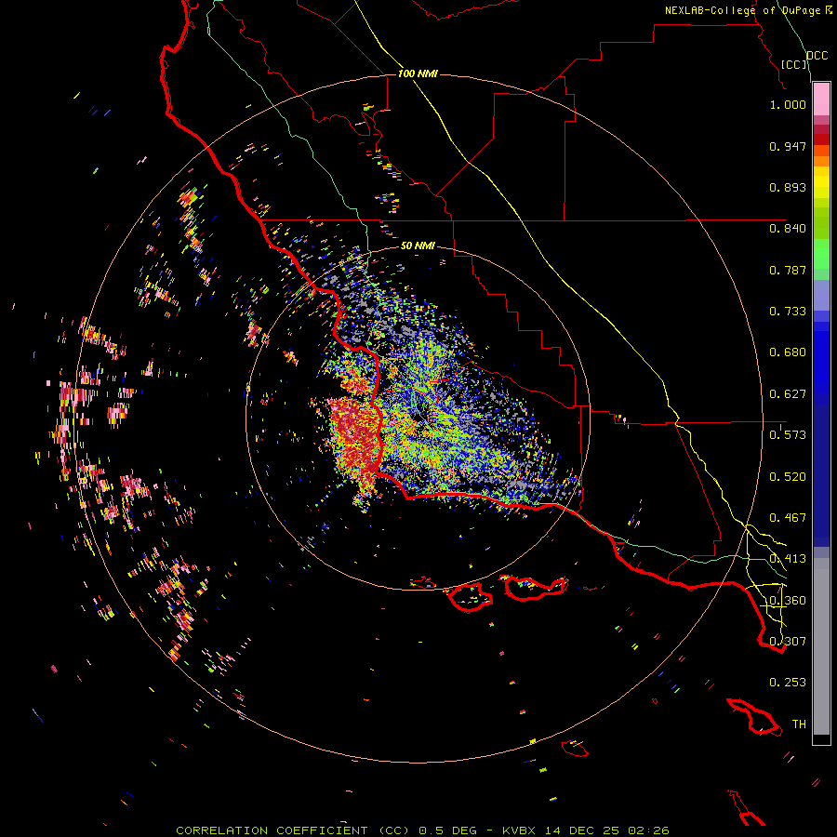Click the 0.467 scale value

pyautogui.click(x=788, y=518)
